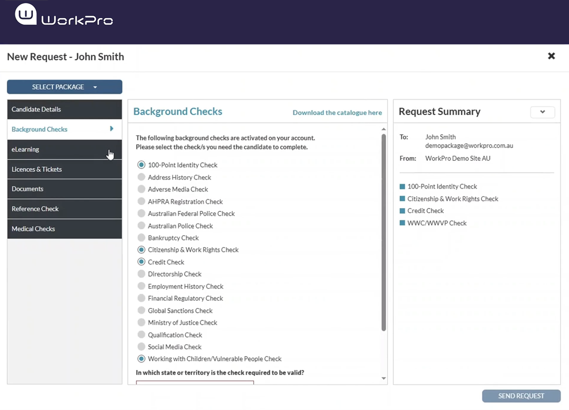This screenshot has height=410, width=569.
Task: Click the arrow beside Background Checks
Action: click(x=112, y=129)
